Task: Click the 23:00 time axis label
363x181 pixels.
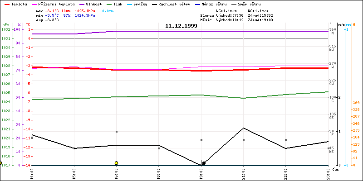Action: click(329, 173)
